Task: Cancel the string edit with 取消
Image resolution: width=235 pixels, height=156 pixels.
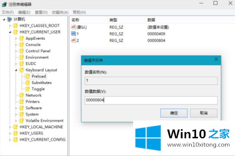Action: tap(204, 113)
